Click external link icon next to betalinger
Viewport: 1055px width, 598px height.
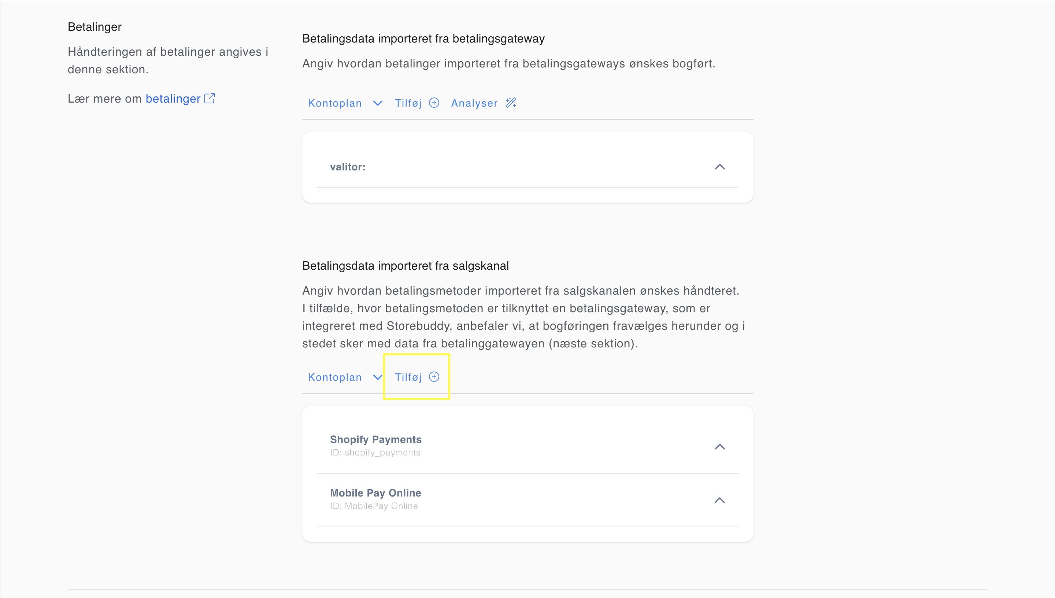210,98
